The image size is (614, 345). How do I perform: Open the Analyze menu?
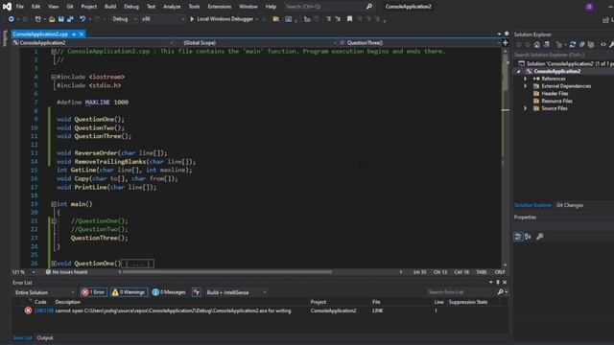coord(172,7)
